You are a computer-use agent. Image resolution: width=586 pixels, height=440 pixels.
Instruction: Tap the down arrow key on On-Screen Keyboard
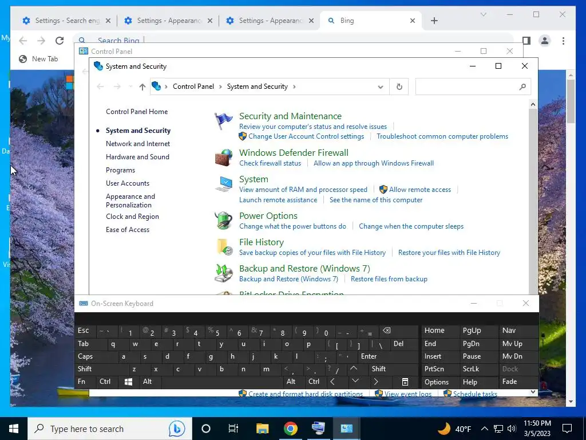point(355,382)
